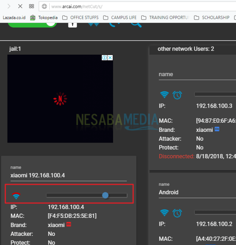The image size is (236, 245).
Task: Click the IP value 192.168.100.2
Action: (214, 224)
